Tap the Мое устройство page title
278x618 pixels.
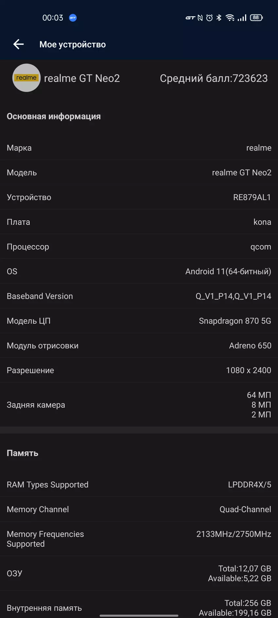(x=73, y=44)
